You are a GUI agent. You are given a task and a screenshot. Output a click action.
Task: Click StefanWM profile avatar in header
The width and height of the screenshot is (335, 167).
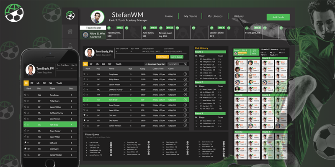tap(98, 17)
